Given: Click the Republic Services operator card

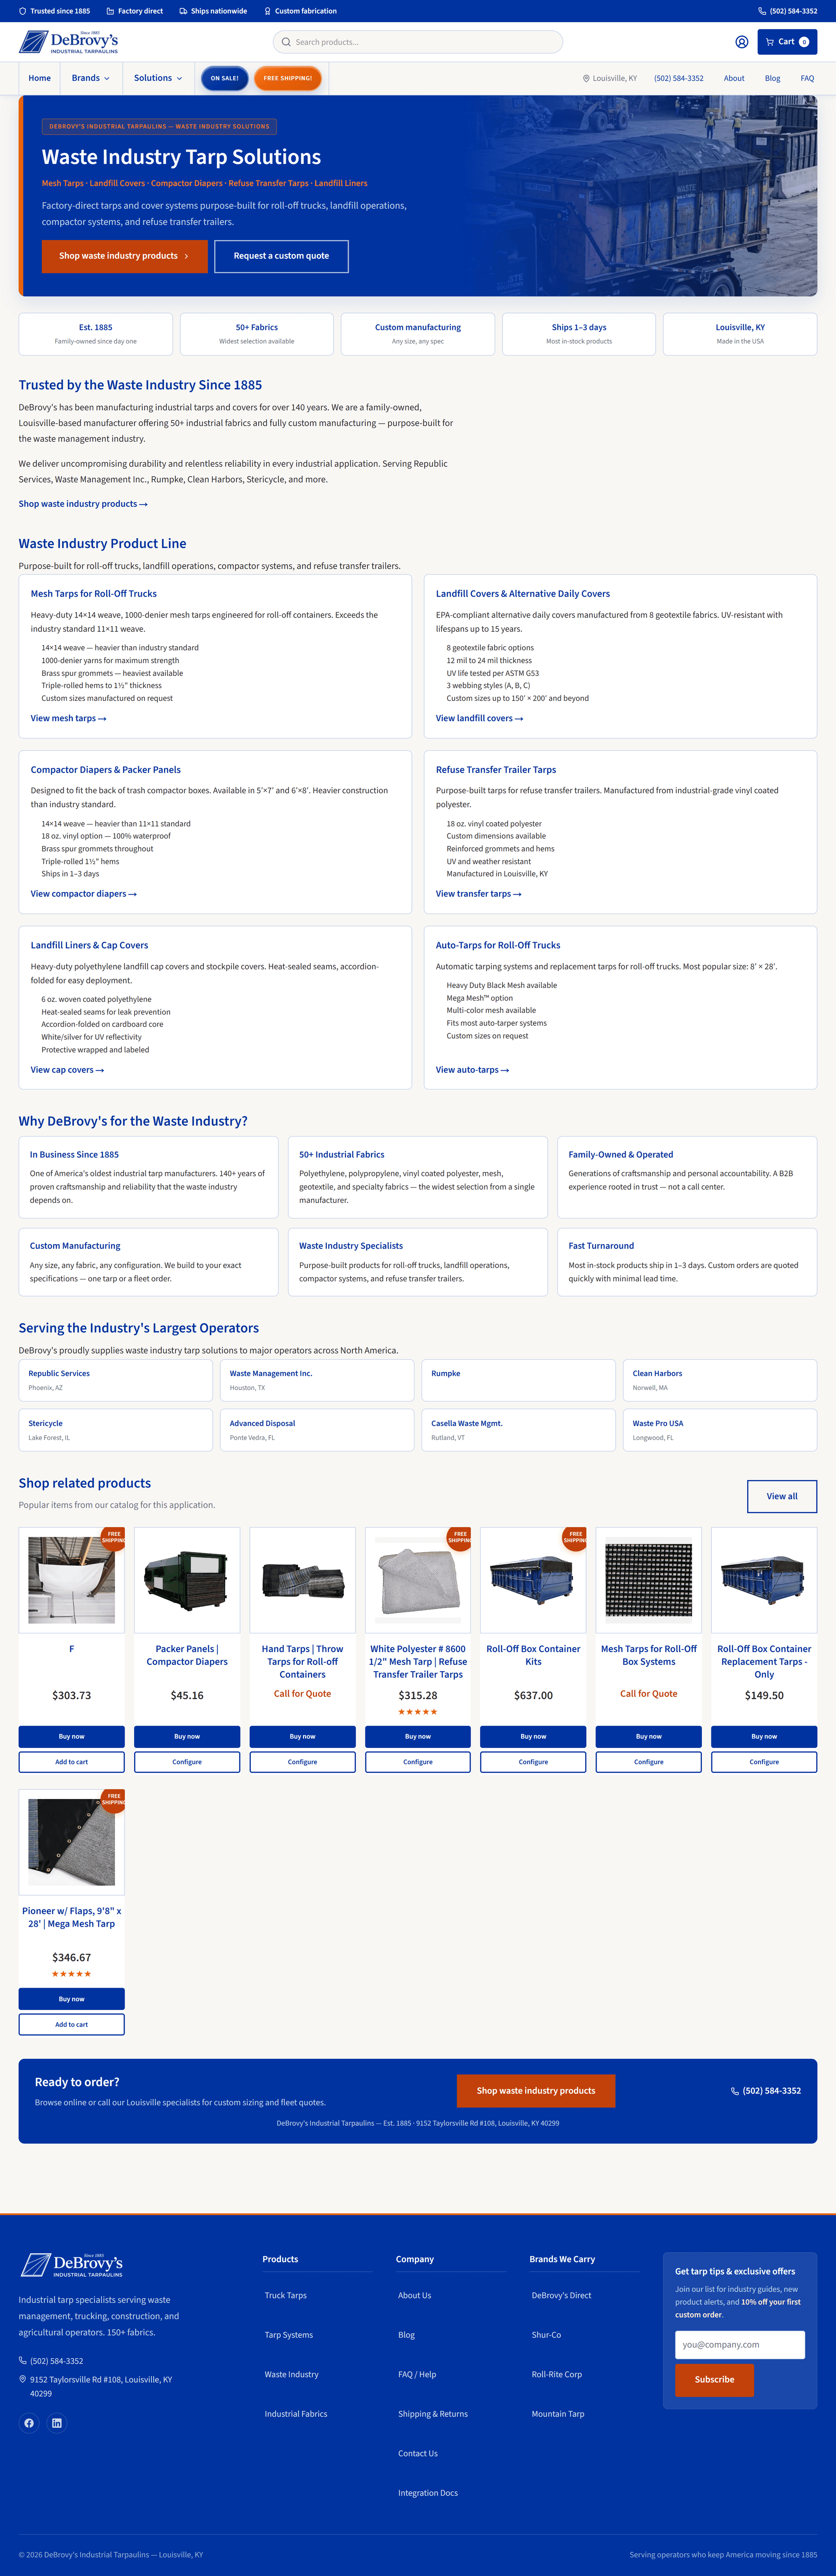Looking at the screenshot, I should (x=116, y=1380).
